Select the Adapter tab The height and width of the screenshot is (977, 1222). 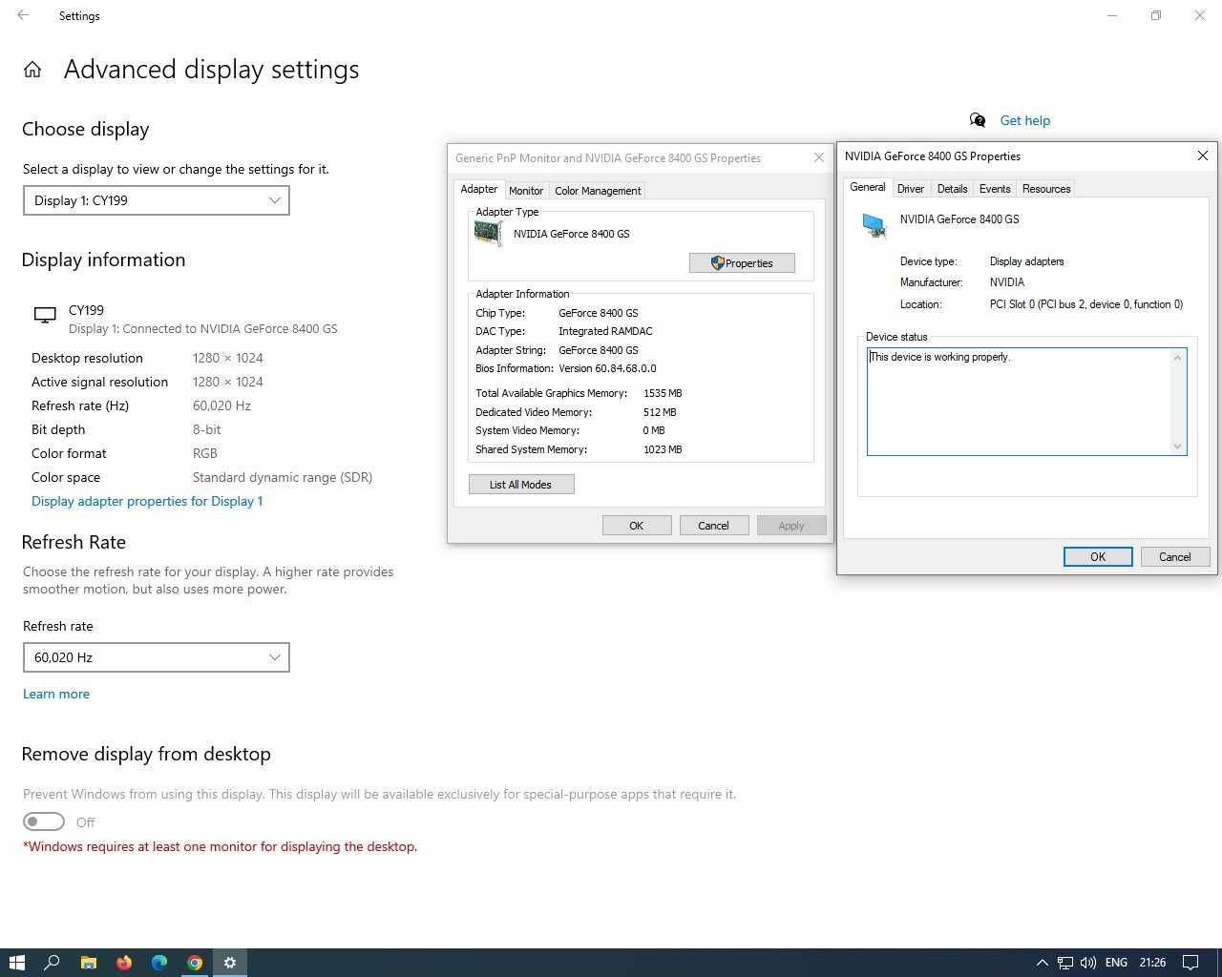click(x=478, y=189)
